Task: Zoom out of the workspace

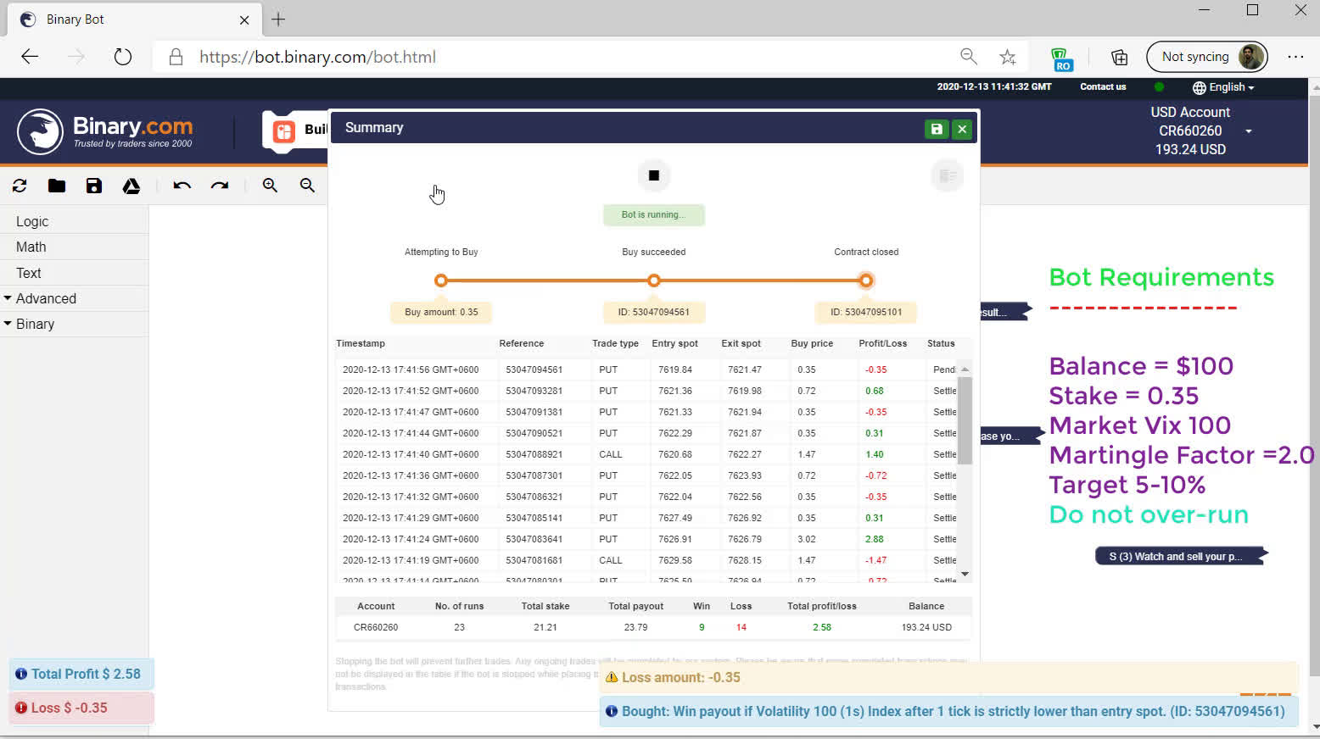Action: (x=307, y=186)
